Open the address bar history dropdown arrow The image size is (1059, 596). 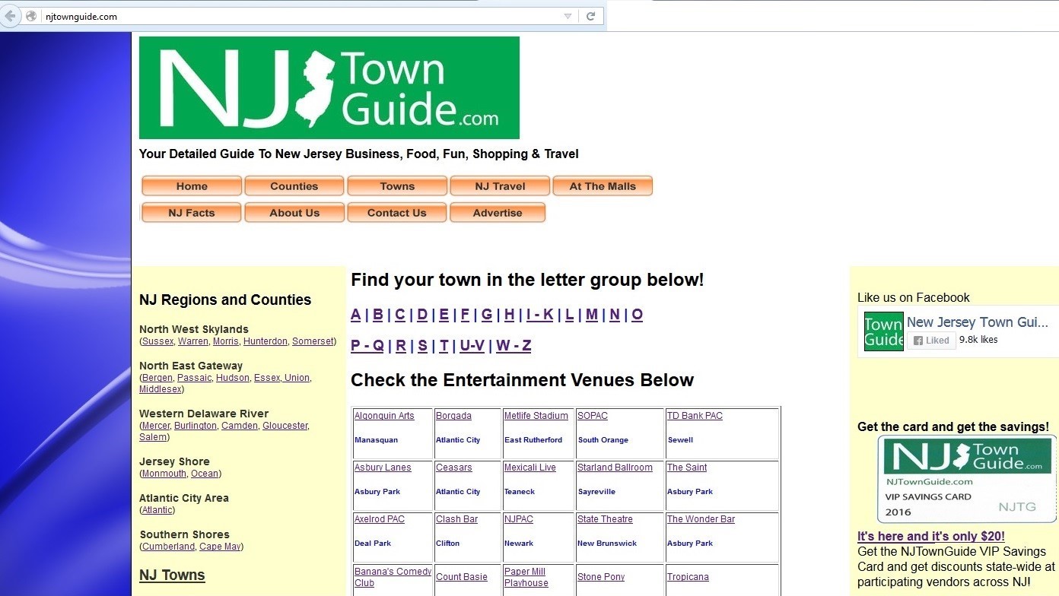coord(568,16)
